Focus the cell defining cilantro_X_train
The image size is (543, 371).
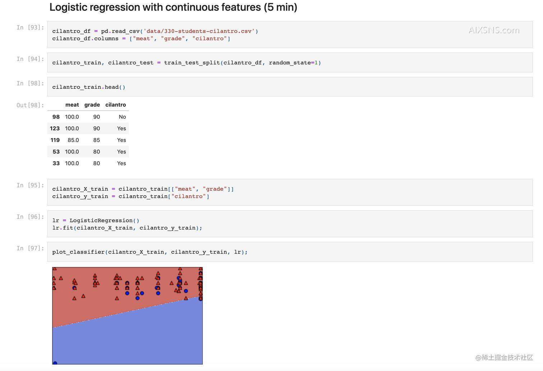(289, 192)
